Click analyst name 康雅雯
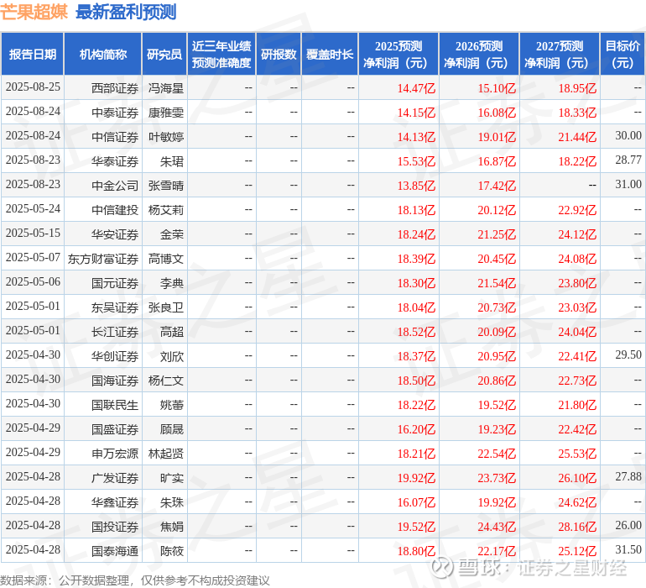The height and width of the screenshot is (588, 646). coord(165,113)
